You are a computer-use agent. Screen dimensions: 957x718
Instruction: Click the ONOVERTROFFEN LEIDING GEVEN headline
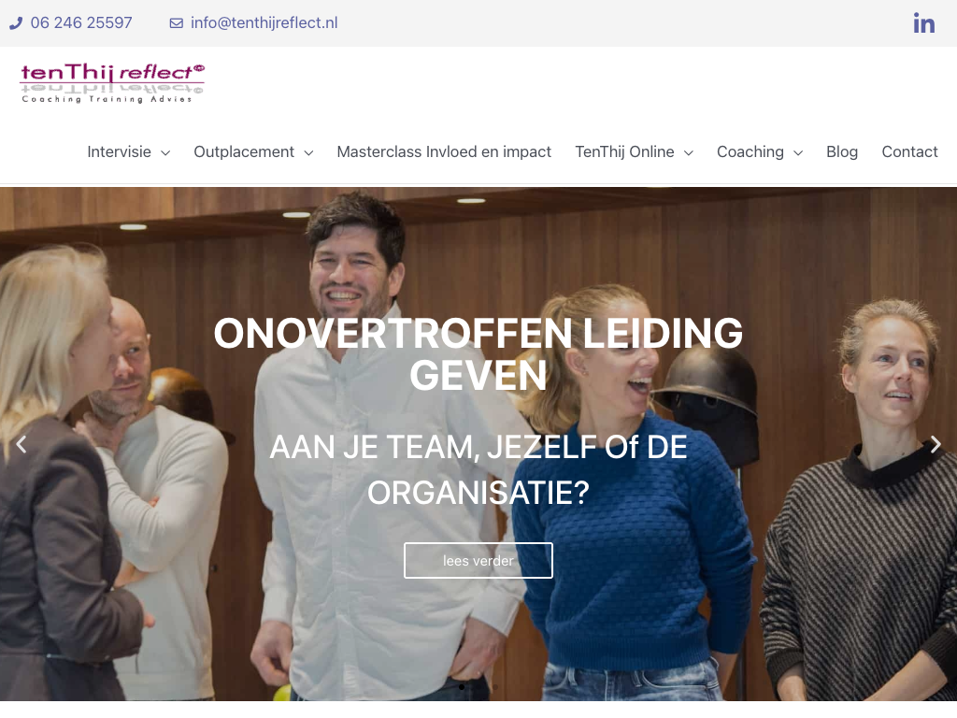[478, 354]
